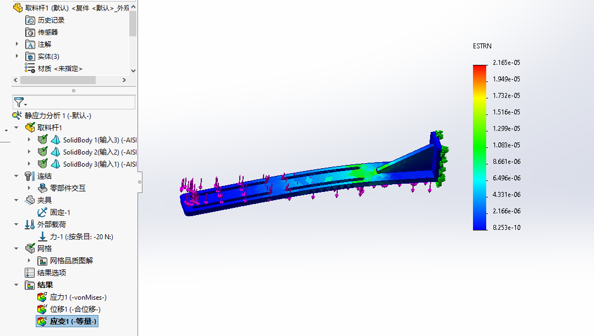This screenshot has height=336, width=594.
Task: Click the 位移1 displacement plot icon
Action: pyautogui.click(x=42, y=309)
